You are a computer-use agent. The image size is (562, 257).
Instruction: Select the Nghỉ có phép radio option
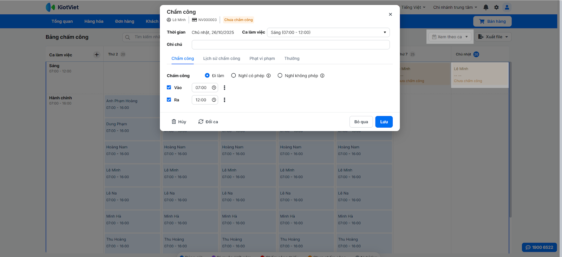click(234, 75)
